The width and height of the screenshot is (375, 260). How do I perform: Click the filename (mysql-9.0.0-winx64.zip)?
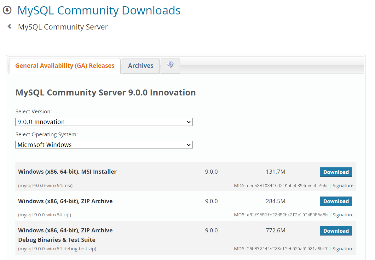coord(44,215)
